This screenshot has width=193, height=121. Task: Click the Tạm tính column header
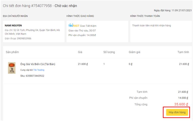tap(183, 52)
